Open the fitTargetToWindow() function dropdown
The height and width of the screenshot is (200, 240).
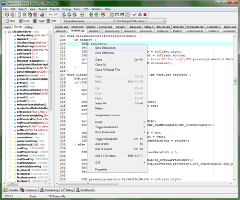164,21
